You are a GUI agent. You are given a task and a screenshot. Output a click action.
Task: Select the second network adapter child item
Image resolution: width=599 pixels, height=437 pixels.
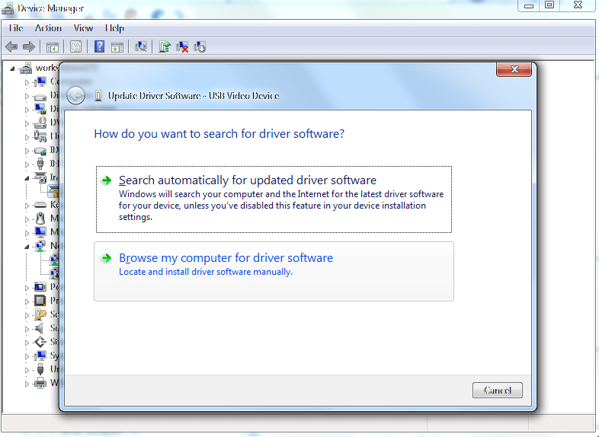click(x=54, y=273)
